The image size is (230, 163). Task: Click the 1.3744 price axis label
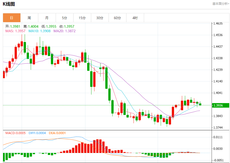pos(218,128)
